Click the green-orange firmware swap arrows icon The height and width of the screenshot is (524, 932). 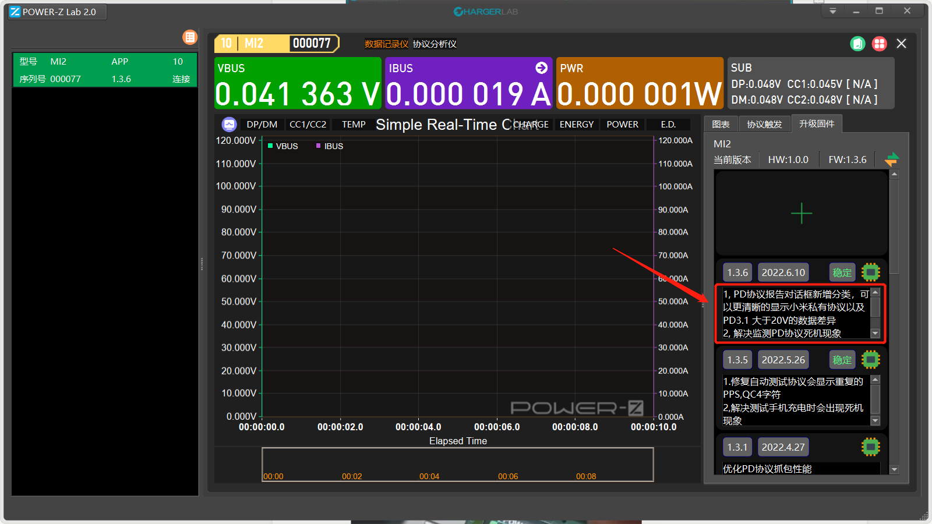point(891,159)
